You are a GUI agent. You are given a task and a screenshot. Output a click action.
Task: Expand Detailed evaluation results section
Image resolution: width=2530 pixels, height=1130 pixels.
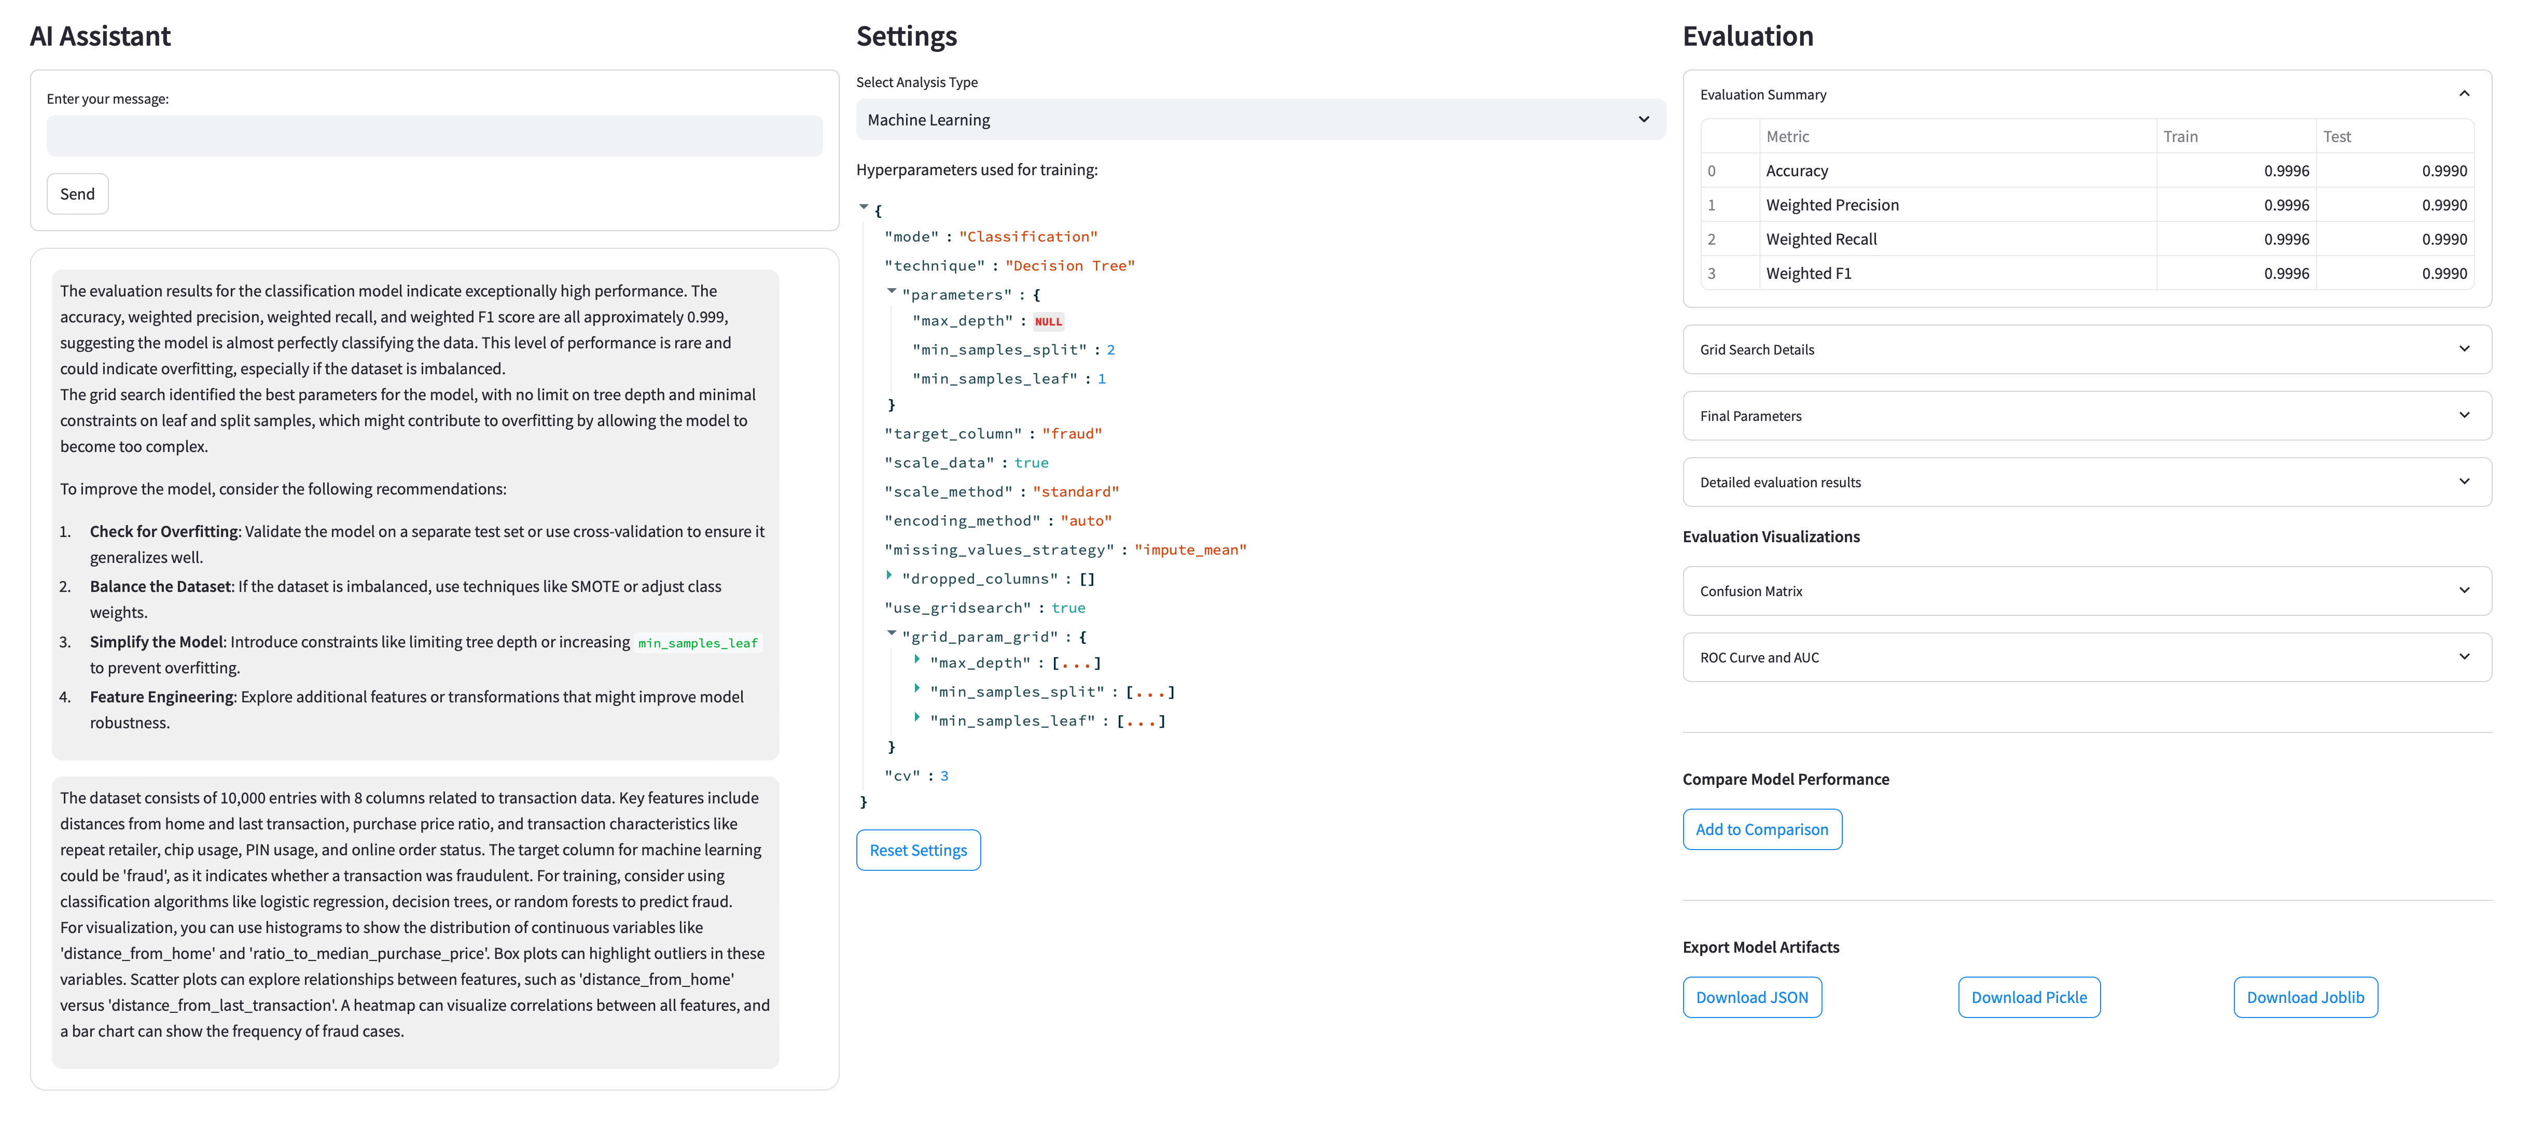click(x=2086, y=482)
